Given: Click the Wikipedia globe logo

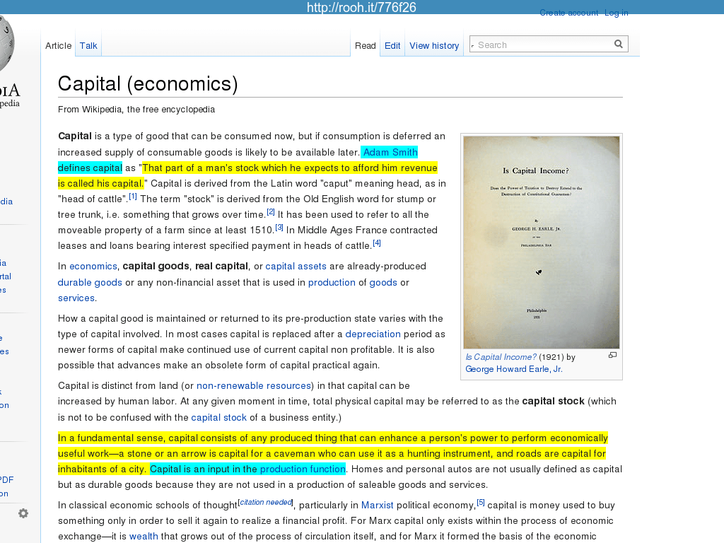Looking at the screenshot, I should click(6, 44).
